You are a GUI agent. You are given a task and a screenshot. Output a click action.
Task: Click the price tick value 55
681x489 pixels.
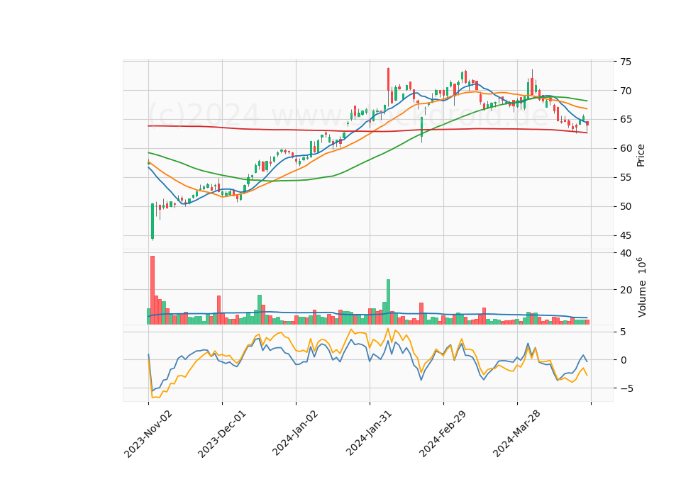[x=626, y=177]
